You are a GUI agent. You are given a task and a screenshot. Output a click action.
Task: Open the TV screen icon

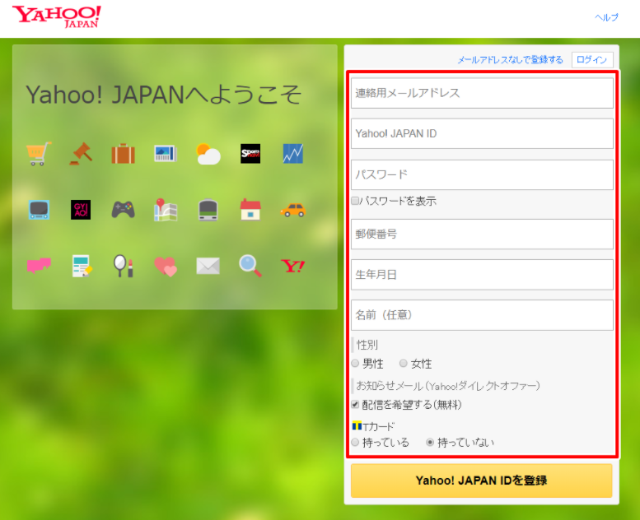(39, 210)
